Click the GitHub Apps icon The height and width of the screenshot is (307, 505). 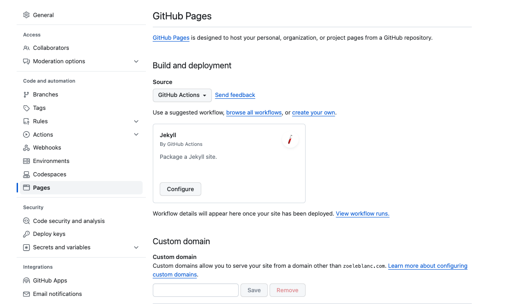click(x=26, y=281)
